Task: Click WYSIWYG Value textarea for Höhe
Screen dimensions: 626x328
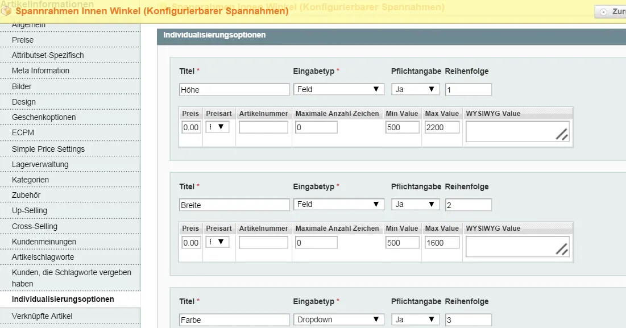Action: click(x=517, y=131)
